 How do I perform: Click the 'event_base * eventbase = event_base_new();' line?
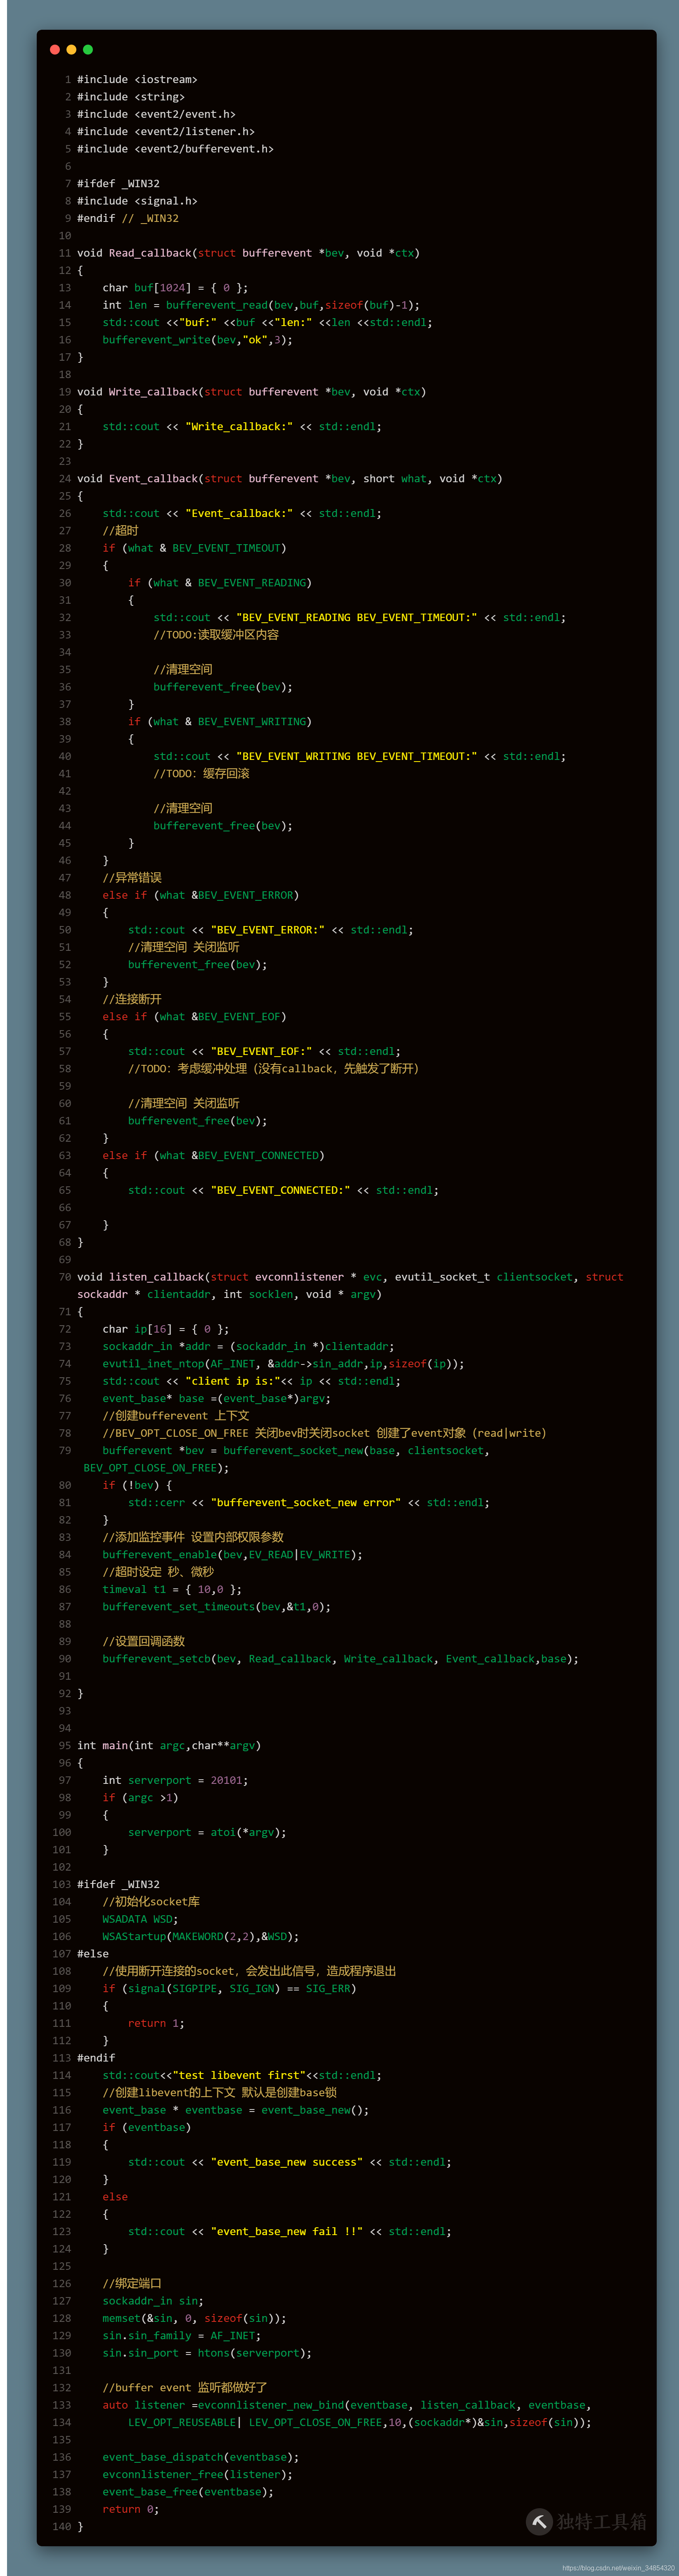coord(236,2110)
